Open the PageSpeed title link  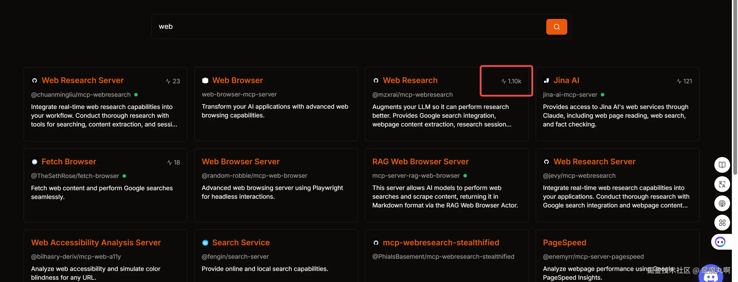[x=564, y=243]
